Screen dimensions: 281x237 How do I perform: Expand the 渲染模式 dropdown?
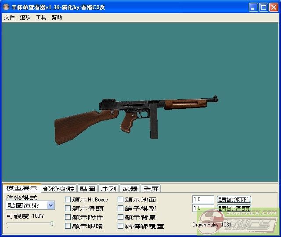point(50,205)
